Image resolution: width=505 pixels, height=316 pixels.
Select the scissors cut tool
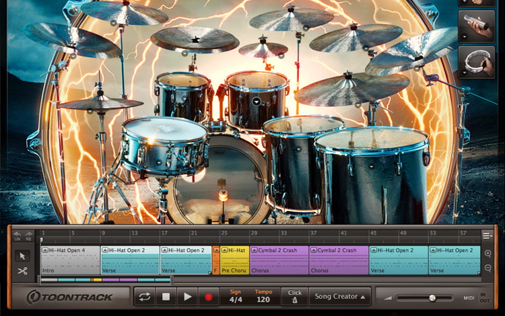22,271
